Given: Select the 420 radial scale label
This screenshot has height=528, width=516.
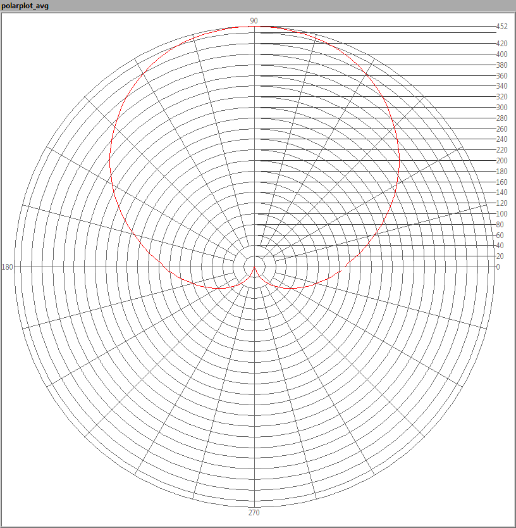Looking at the screenshot, I should [501, 44].
